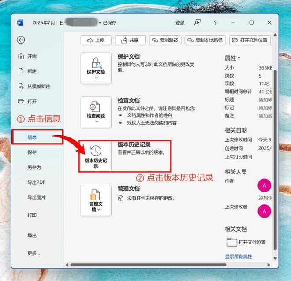Expand the 属性 properties dropdown

(x=232, y=58)
